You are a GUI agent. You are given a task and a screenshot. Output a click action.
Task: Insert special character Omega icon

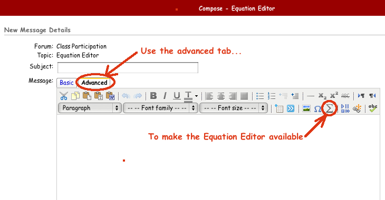(317, 108)
